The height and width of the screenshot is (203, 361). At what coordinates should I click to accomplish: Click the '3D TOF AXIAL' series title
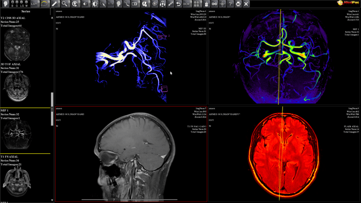click(x=11, y=64)
